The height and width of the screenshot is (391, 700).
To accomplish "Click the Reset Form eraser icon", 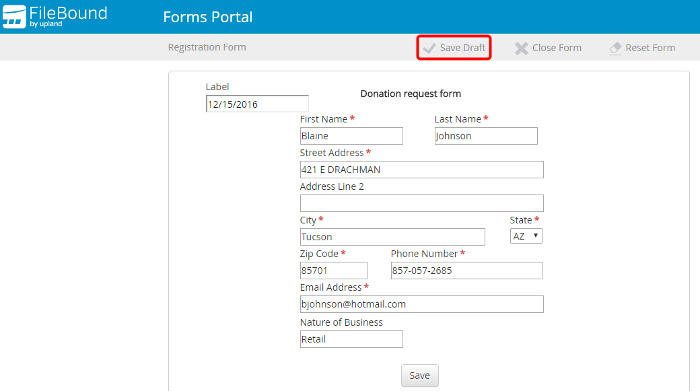I will (615, 48).
